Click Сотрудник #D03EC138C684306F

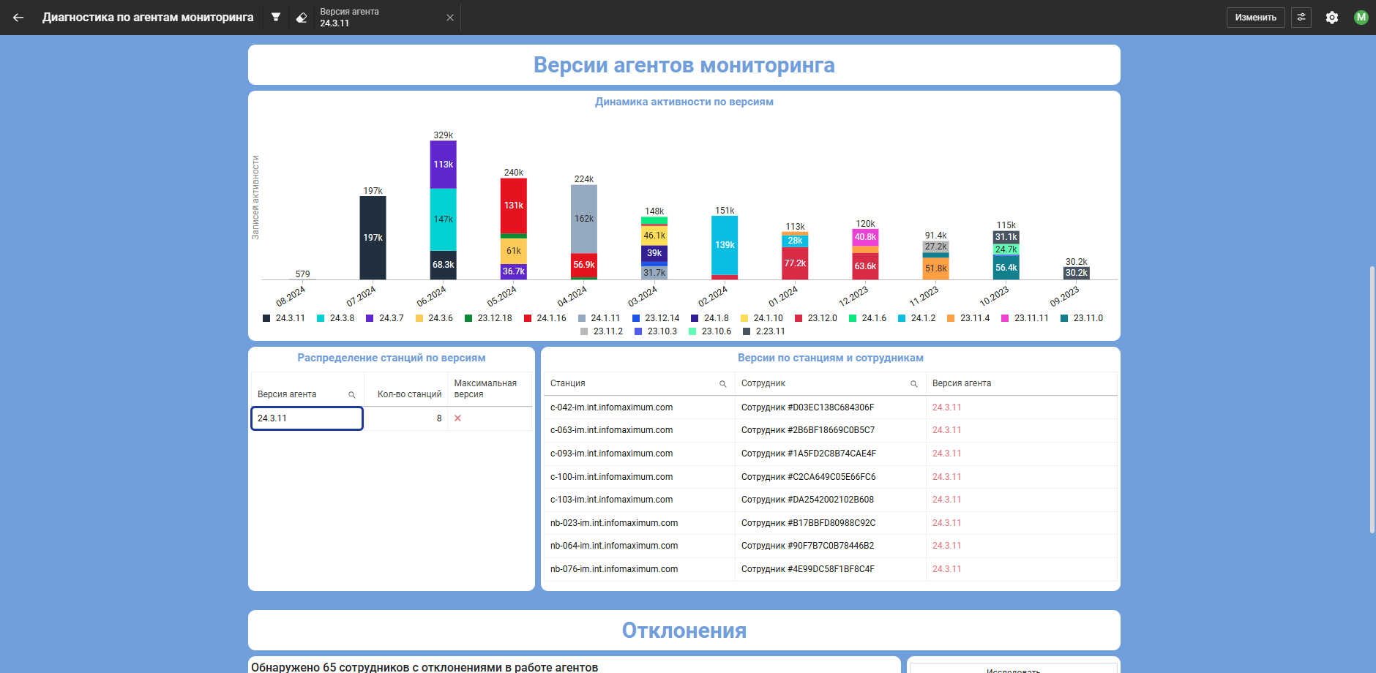808,407
